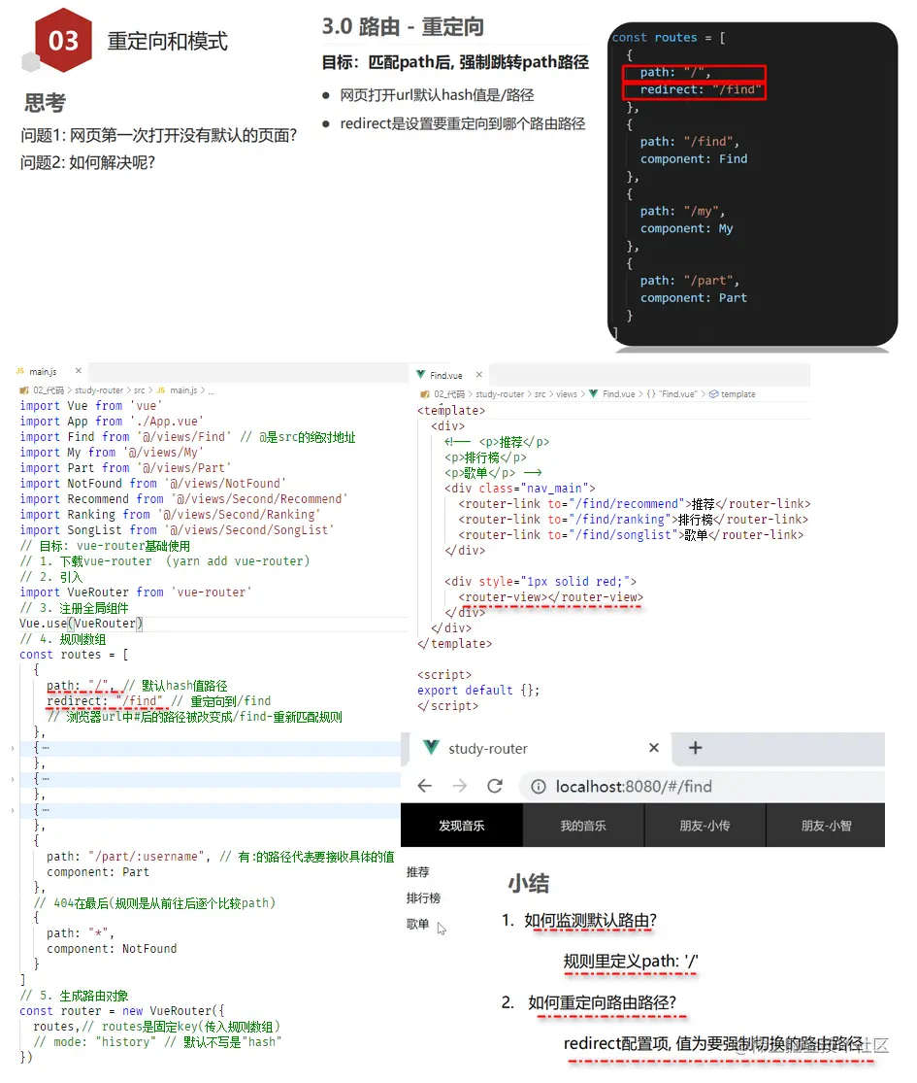
Task: Open the trailing ellipsis in main.js breadcrumb
Action: click(212, 390)
